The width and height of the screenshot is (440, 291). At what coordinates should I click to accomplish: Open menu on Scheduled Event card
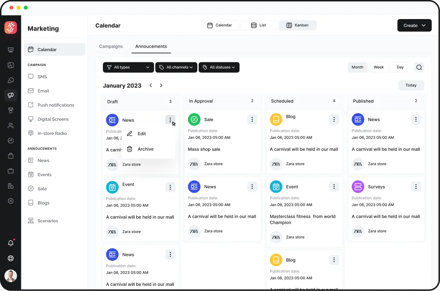tap(334, 187)
